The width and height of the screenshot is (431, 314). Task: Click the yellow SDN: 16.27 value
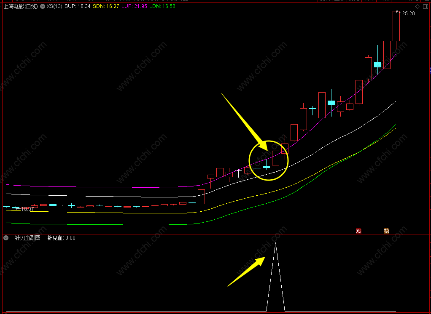coord(106,6)
